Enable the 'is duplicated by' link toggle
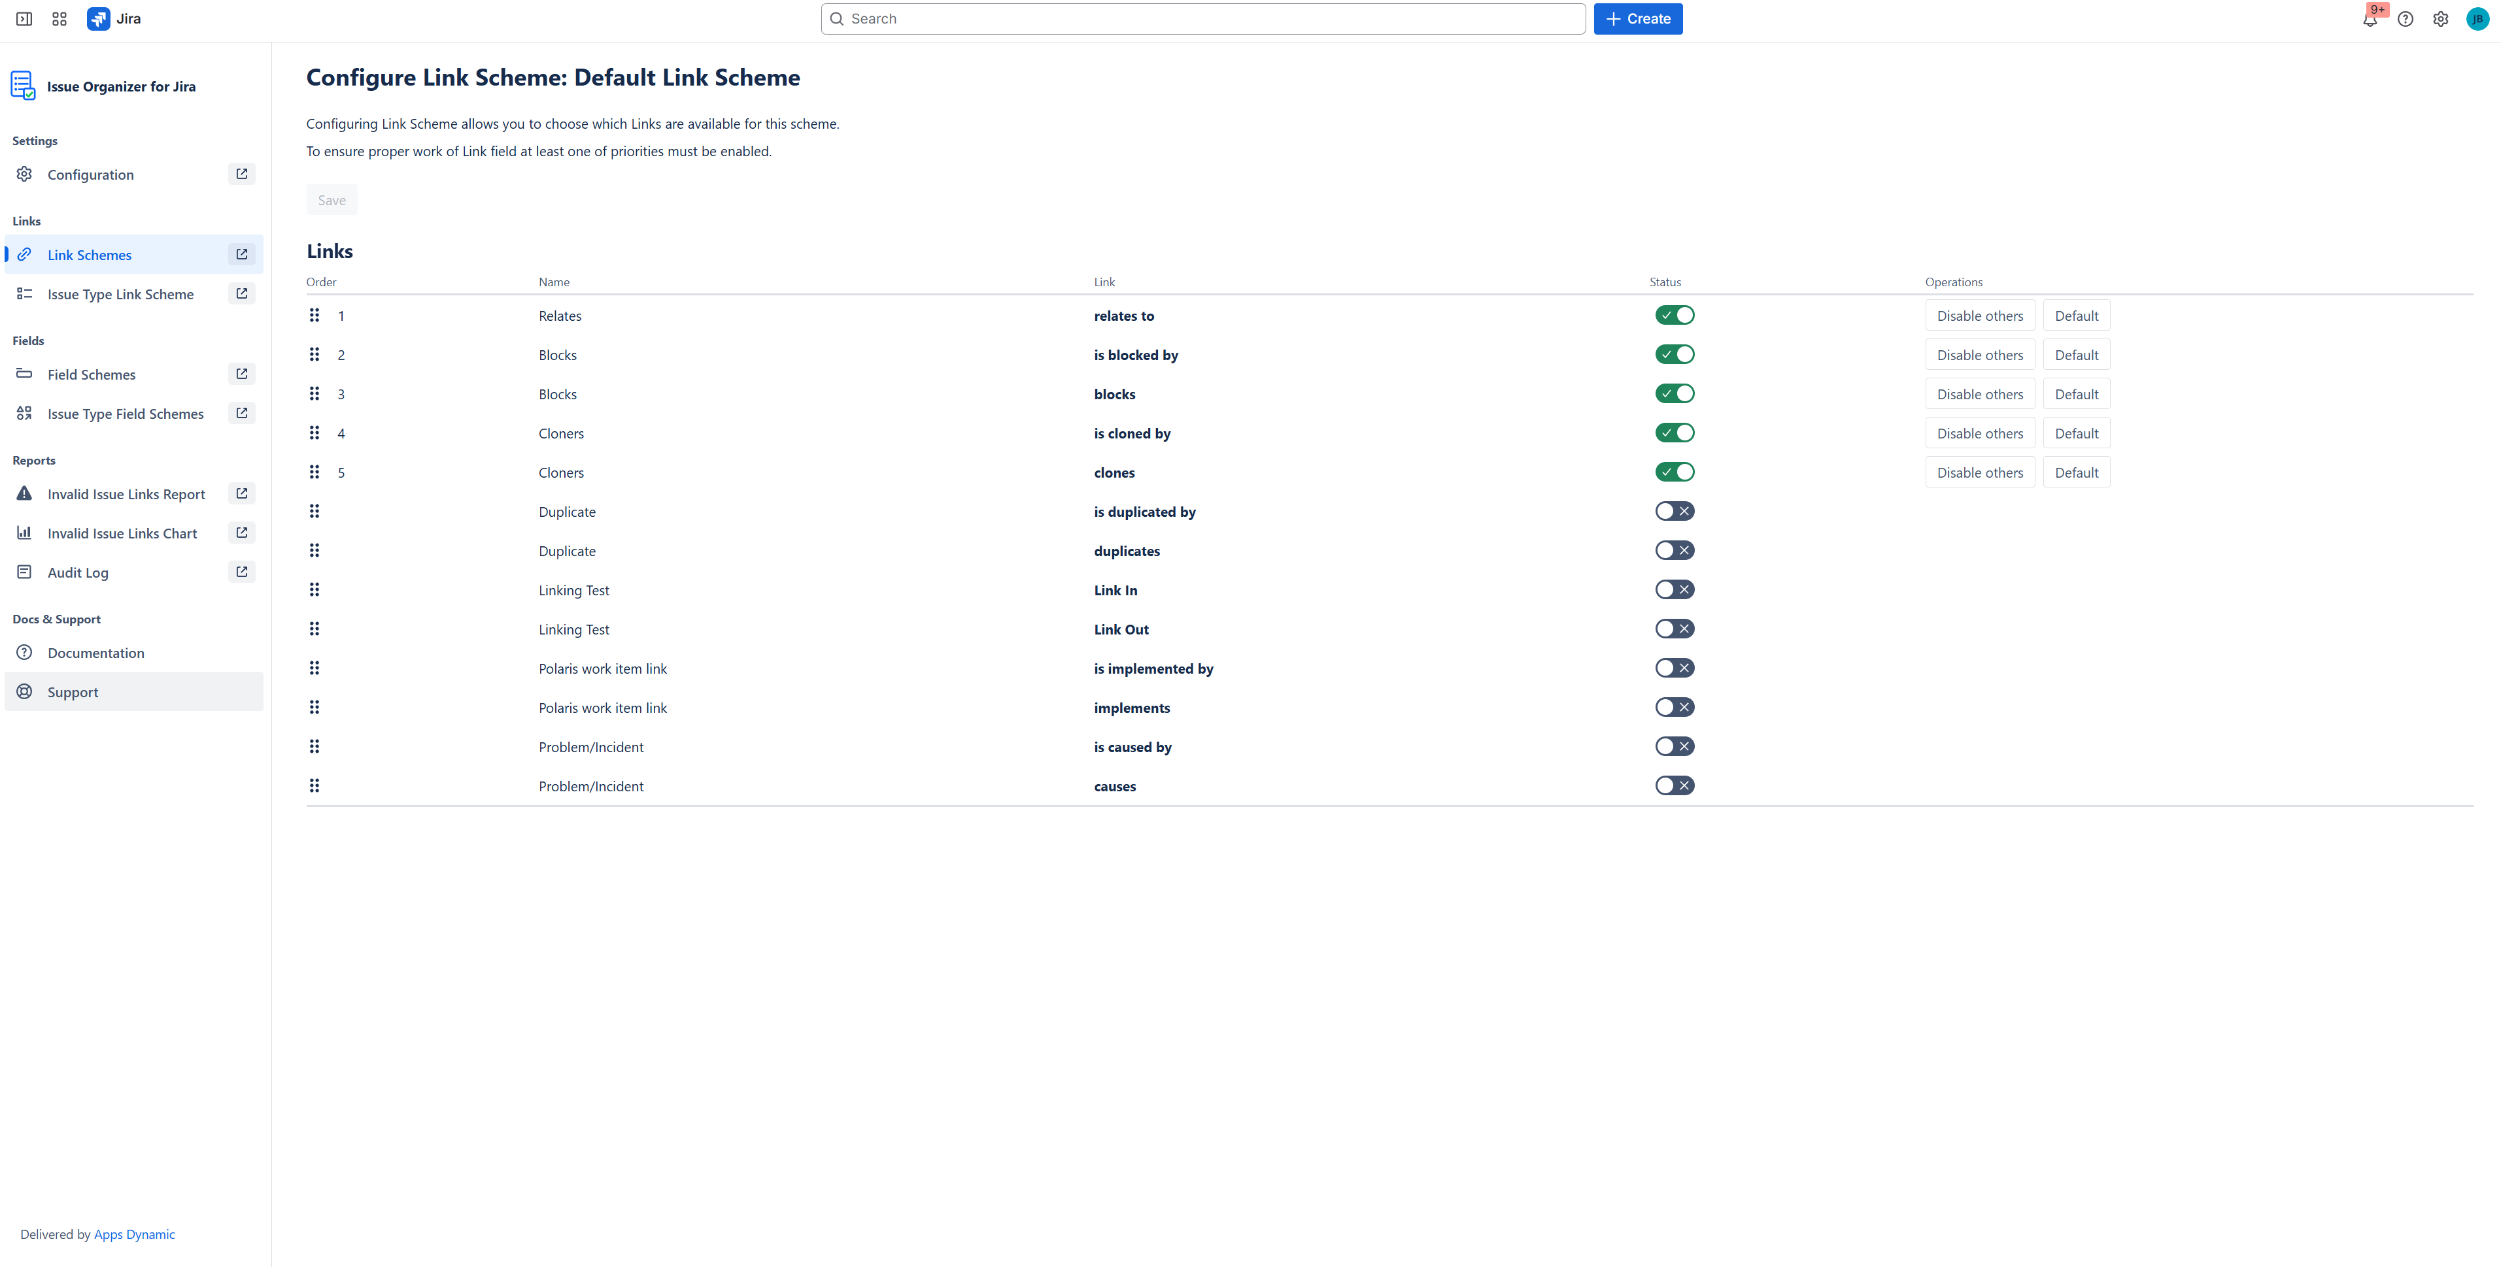2501x1267 pixels. (x=1675, y=511)
